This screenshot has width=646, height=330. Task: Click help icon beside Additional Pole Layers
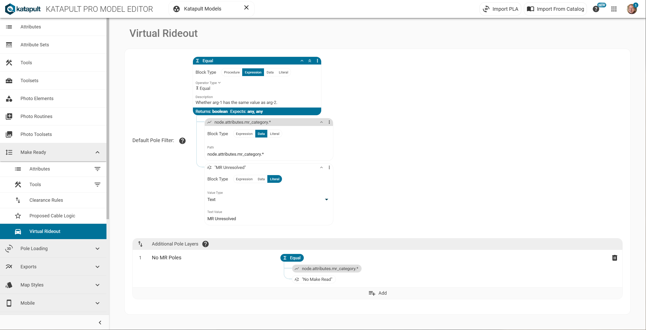tap(205, 244)
